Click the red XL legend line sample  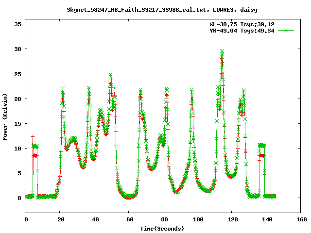(286, 24)
